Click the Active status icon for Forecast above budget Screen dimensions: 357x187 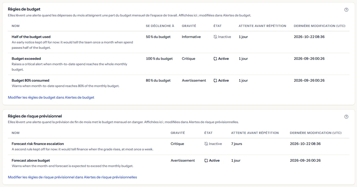(206, 161)
